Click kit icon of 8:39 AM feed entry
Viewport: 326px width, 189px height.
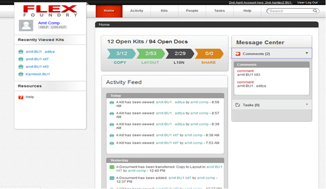click(112, 124)
